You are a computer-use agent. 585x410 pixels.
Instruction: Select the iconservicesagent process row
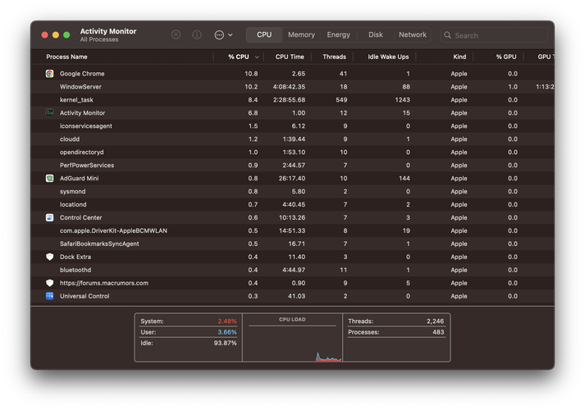[x=292, y=126]
